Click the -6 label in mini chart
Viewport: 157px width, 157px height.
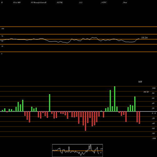101,153
